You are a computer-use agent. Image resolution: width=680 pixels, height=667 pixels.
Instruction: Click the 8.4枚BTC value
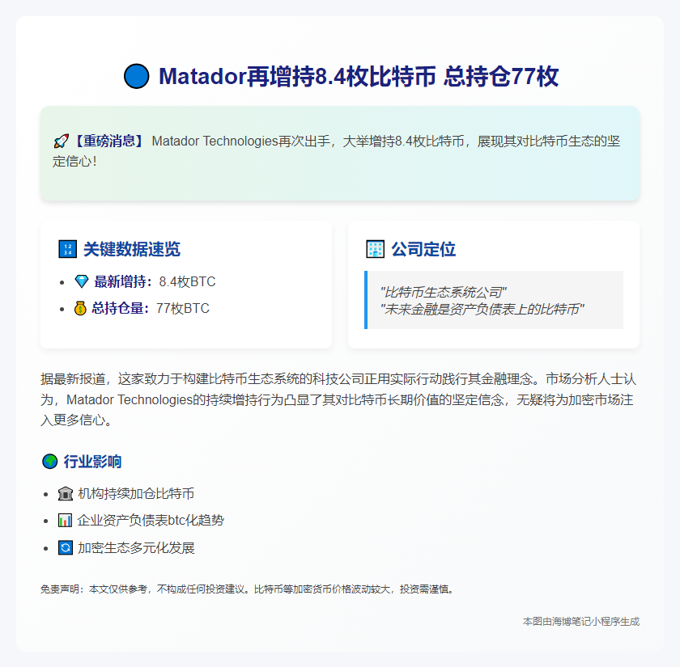187,282
